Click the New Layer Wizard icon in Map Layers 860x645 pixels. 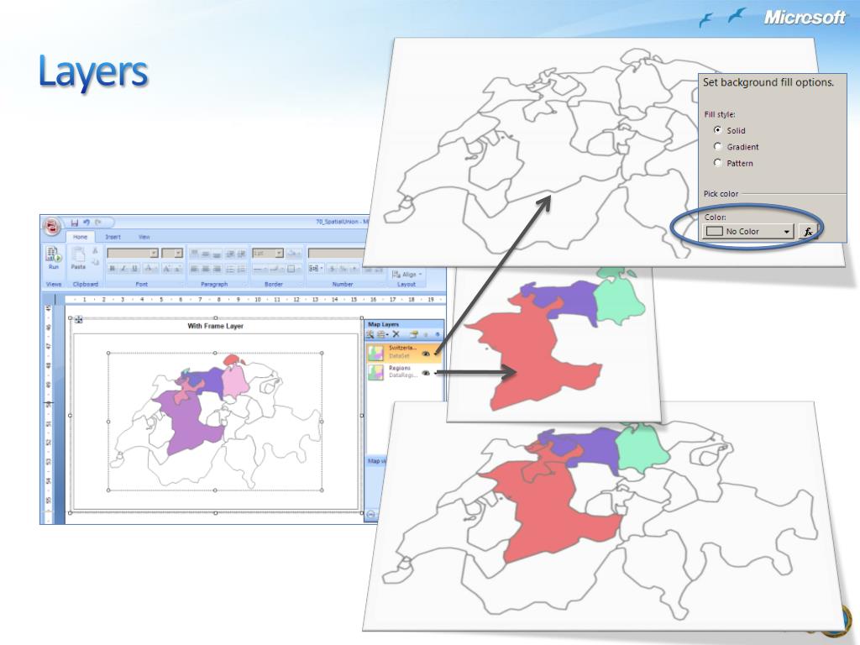point(370,334)
